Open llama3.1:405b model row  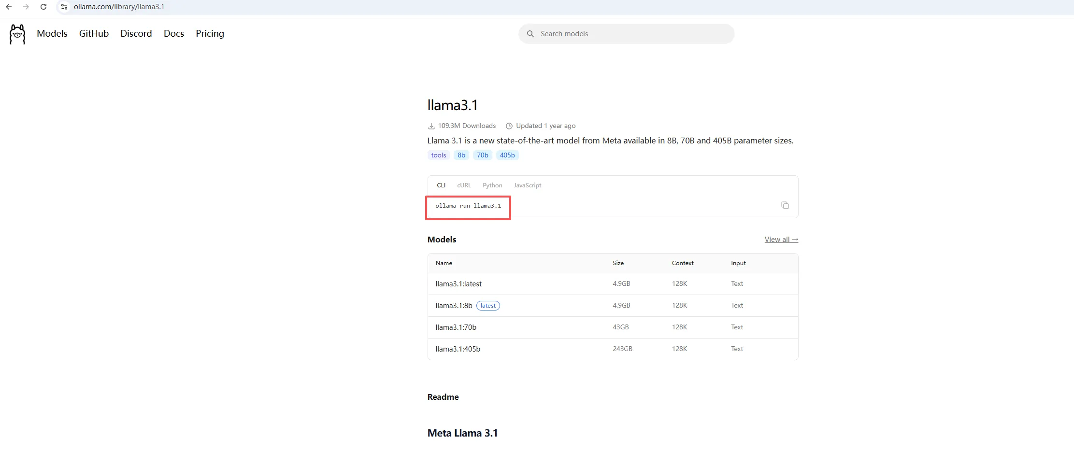(613, 349)
